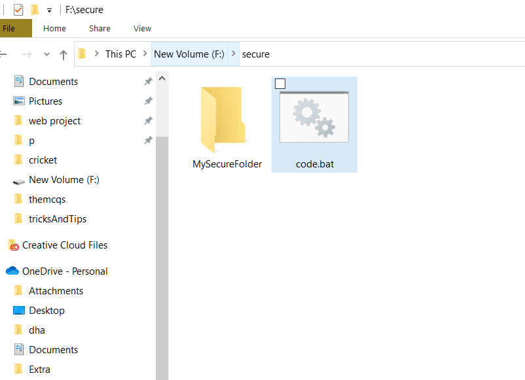Viewport: 525px width, 380px height.
Task: Click the scroll up arrow in navigation pane
Action: click(x=162, y=78)
